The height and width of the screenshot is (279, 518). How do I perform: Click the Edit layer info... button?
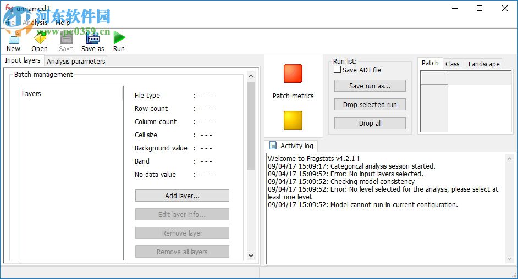coord(182,214)
